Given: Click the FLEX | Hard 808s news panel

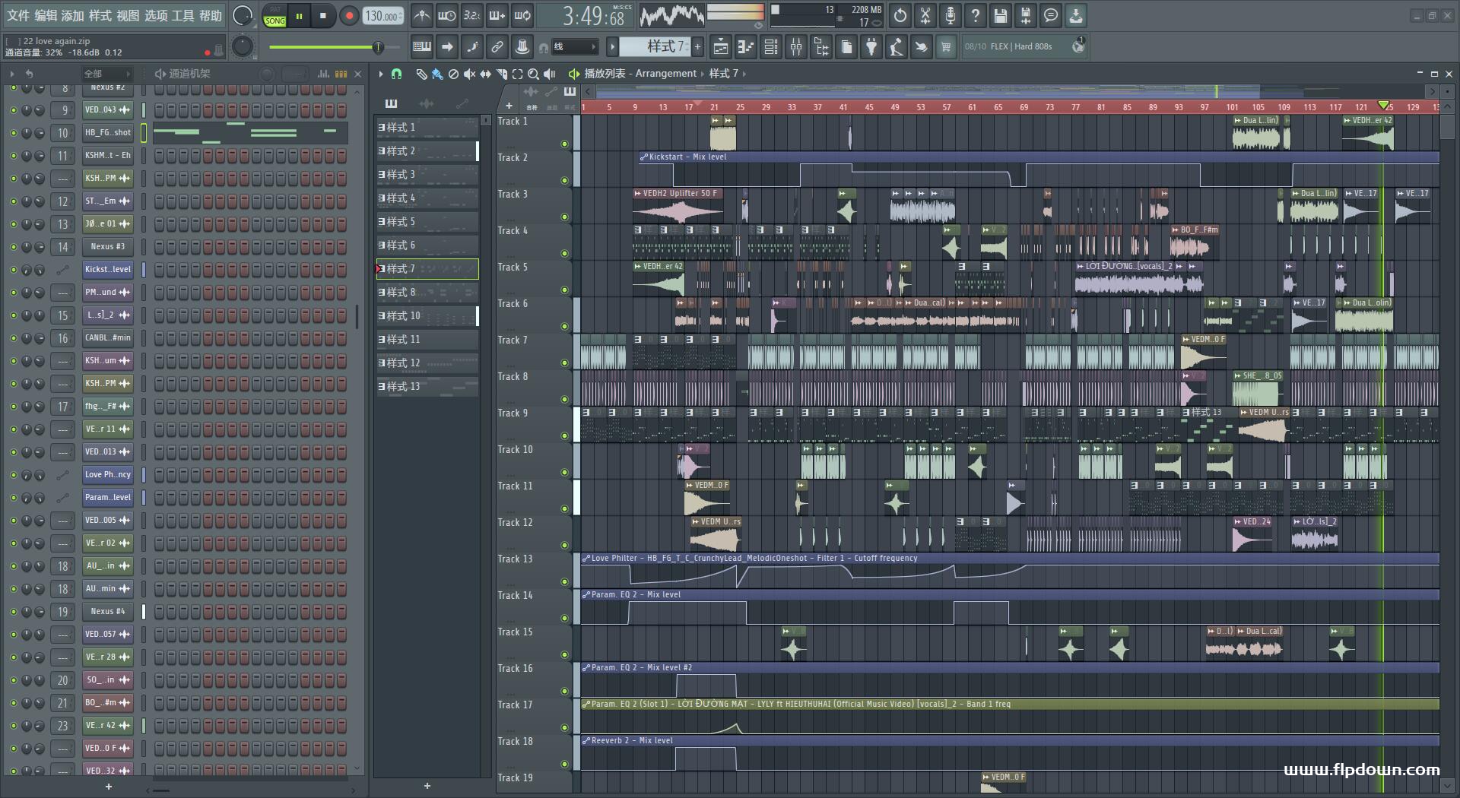Looking at the screenshot, I should click(x=1024, y=47).
